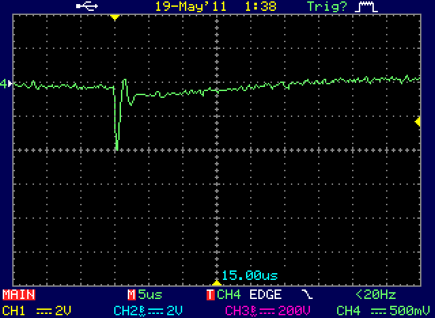
Task: Click CH4 DC coupling symbol
Action: [379, 311]
